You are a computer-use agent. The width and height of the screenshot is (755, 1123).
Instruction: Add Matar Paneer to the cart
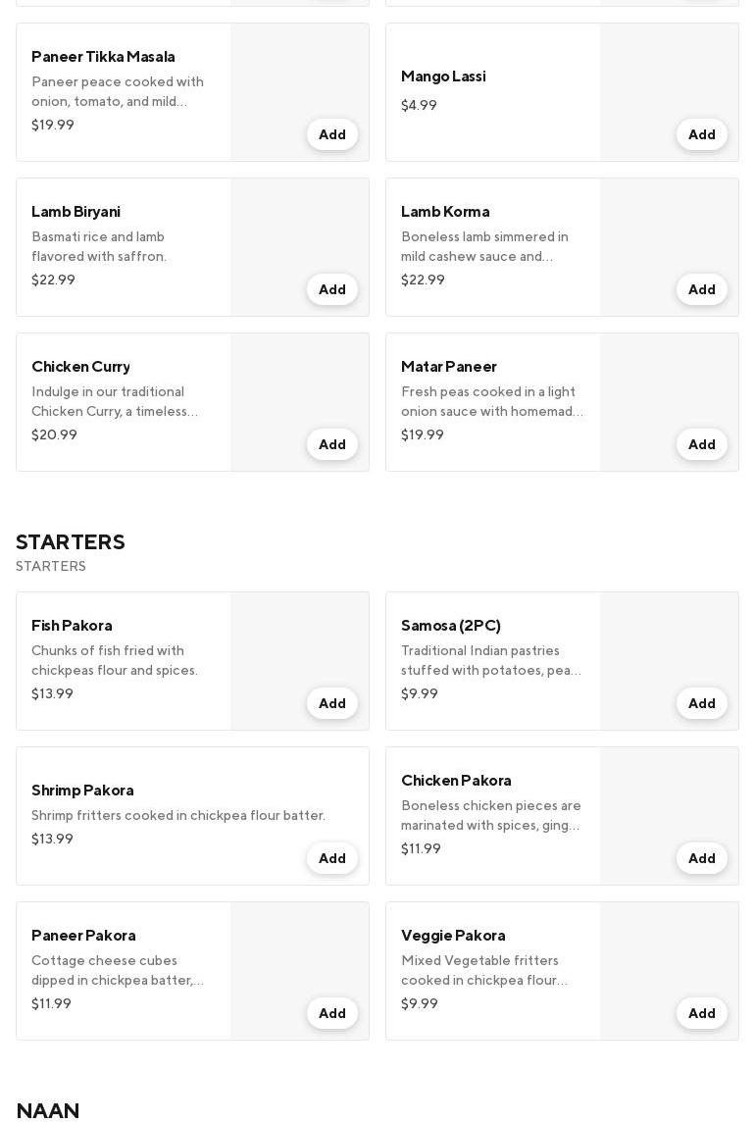click(701, 444)
